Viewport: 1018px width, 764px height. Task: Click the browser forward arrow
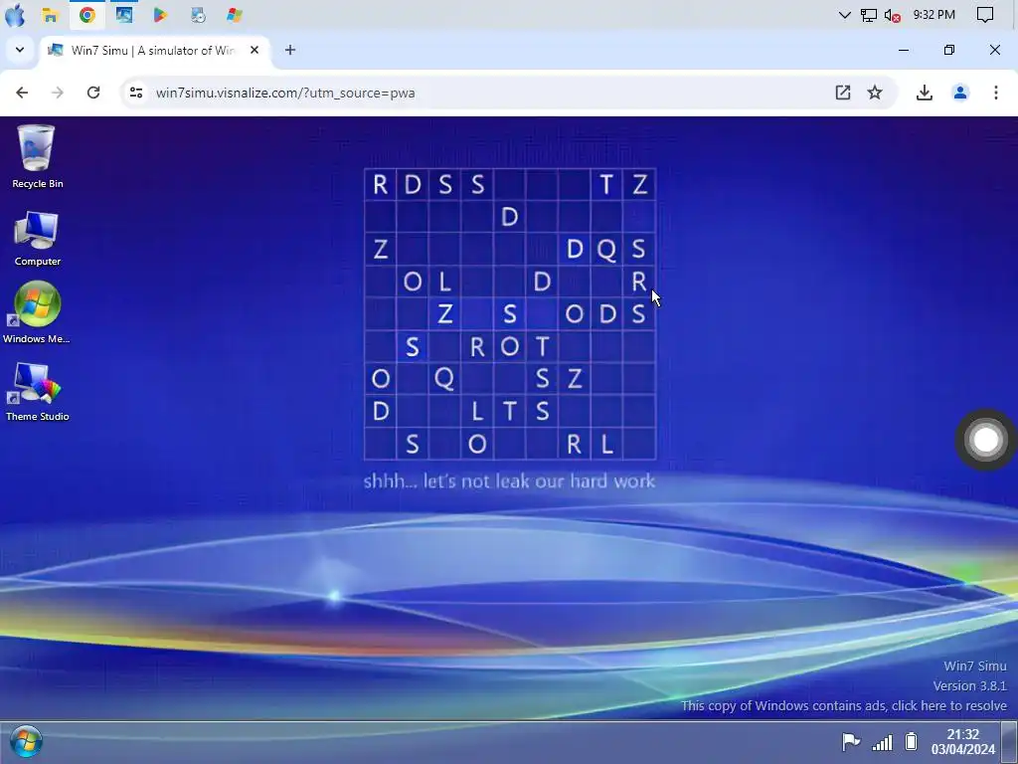pos(57,93)
